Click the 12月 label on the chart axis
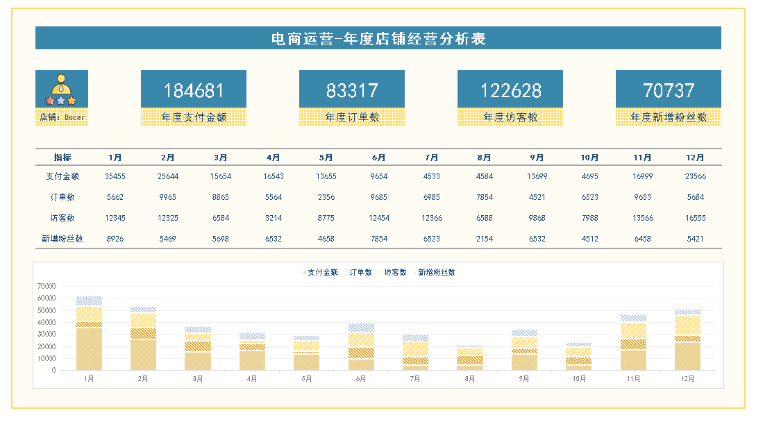The width and height of the screenshot is (772, 422). [688, 379]
